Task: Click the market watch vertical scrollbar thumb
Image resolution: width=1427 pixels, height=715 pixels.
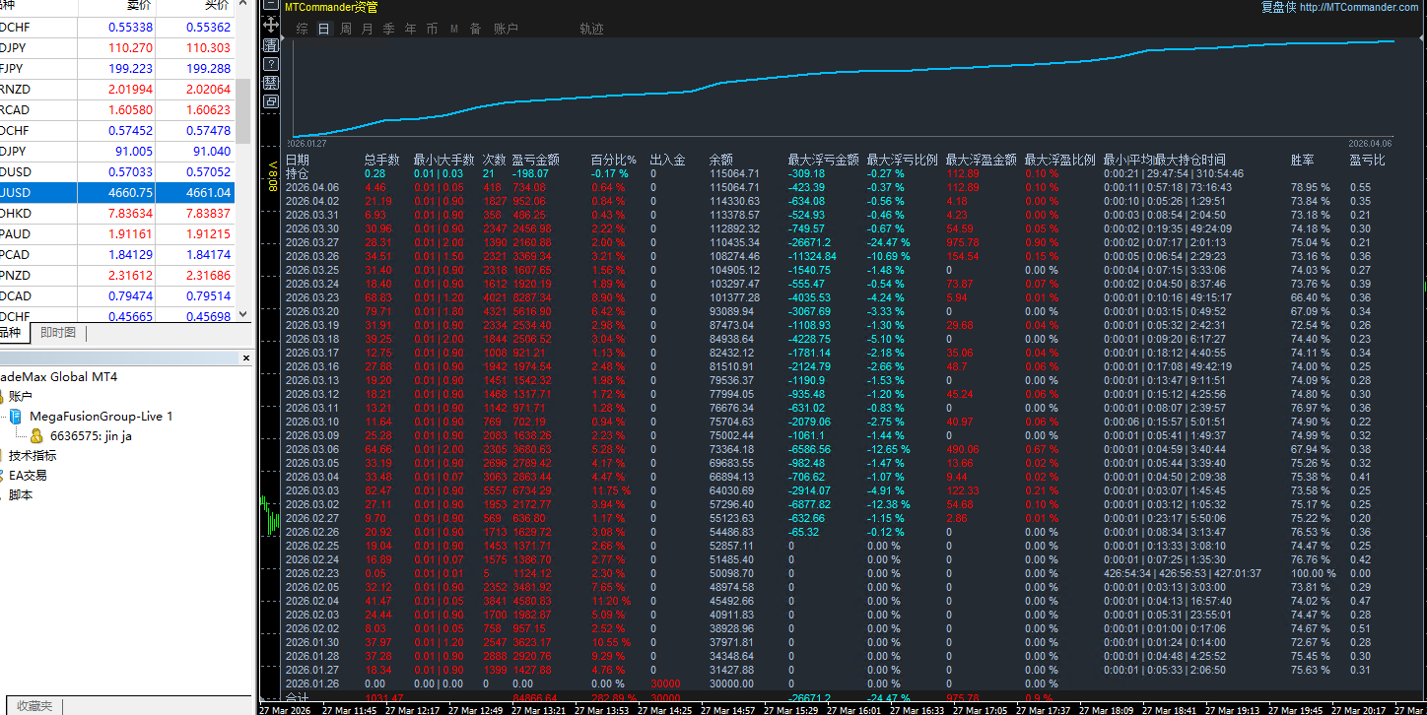Action: tap(242, 110)
